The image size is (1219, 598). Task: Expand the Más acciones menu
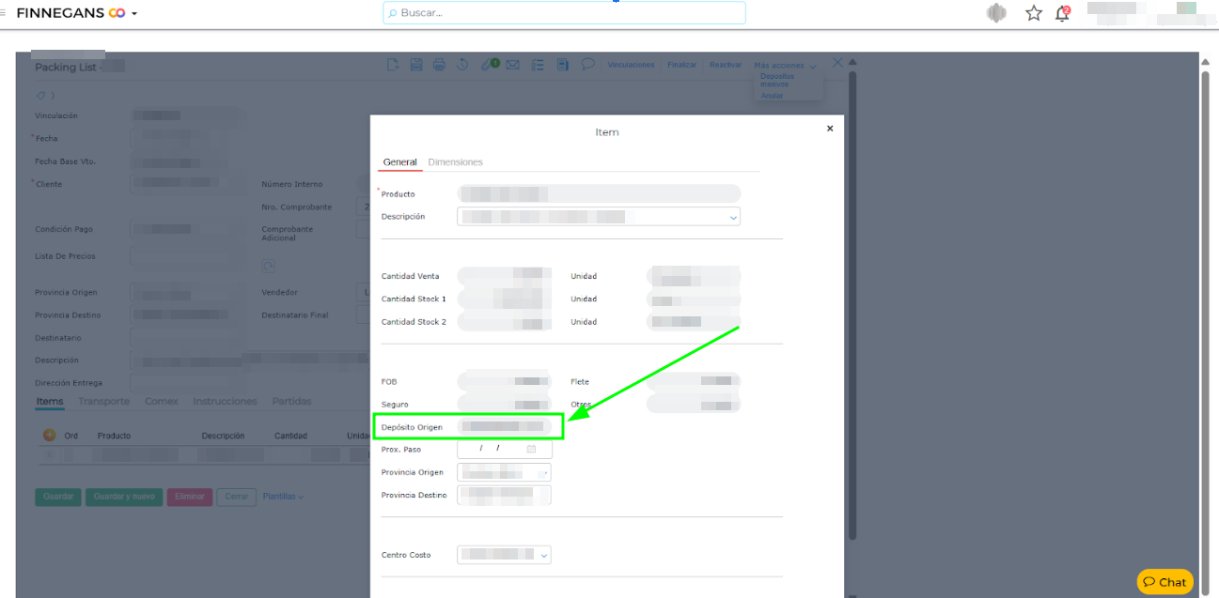[x=785, y=65]
